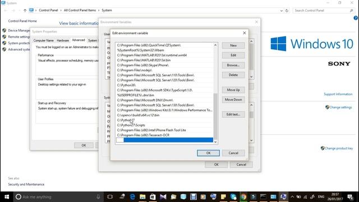Select the C:\Python36\ path entry
The width and height of the screenshot is (359, 202).
tap(164, 85)
